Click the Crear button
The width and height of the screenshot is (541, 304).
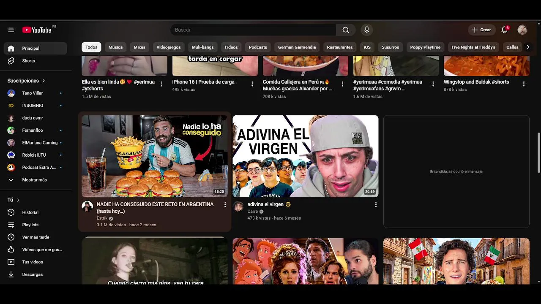pos(481,30)
